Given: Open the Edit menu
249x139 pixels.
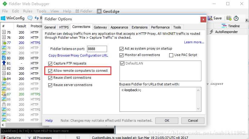Looking at the screenshot, I should [15, 11].
